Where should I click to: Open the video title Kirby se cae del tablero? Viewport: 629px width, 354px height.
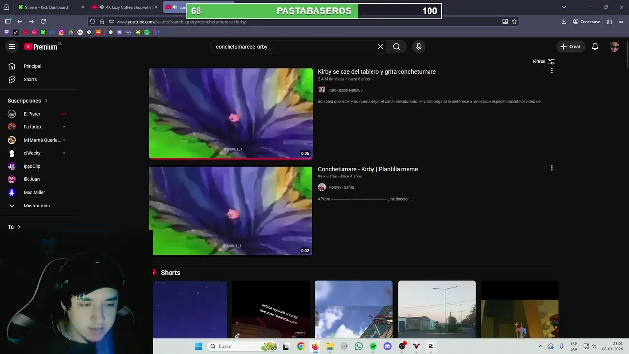coord(377,72)
